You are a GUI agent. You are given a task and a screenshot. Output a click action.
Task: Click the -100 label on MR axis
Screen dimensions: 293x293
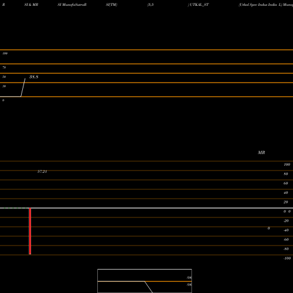[x=287, y=258]
